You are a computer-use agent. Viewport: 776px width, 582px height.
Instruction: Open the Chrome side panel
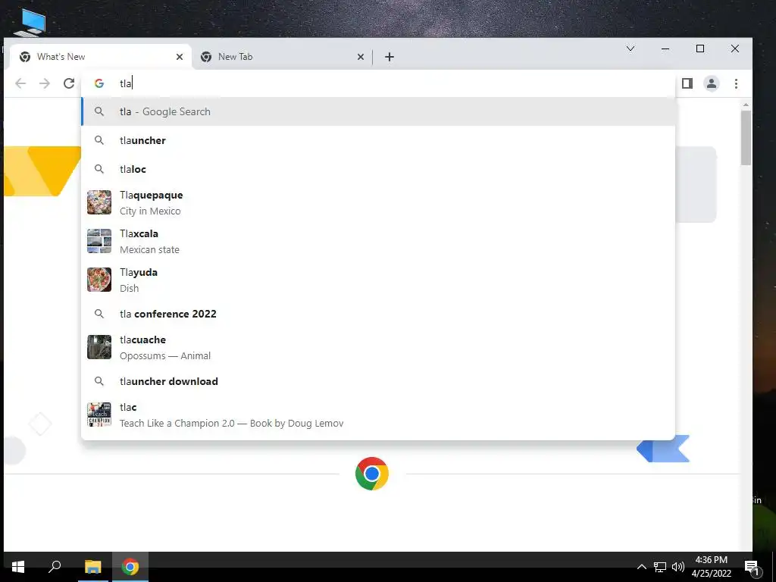(x=687, y=83)
